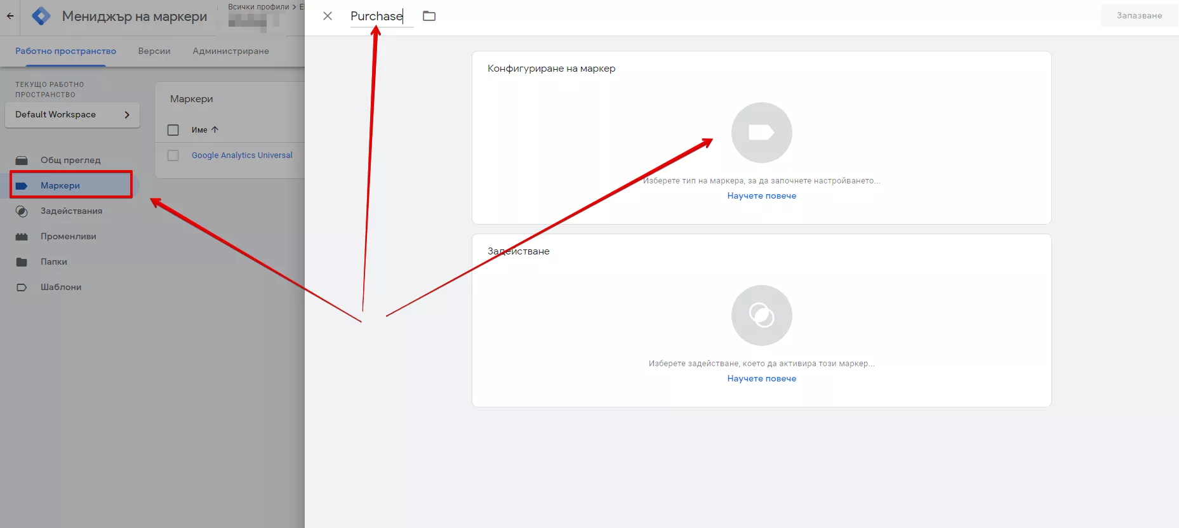Click the Всички профили breadcrumb

point(258,7)
